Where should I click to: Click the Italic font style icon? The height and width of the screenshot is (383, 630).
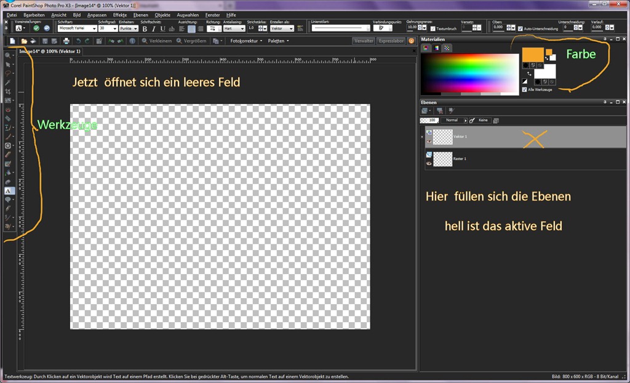click(153, 28)
